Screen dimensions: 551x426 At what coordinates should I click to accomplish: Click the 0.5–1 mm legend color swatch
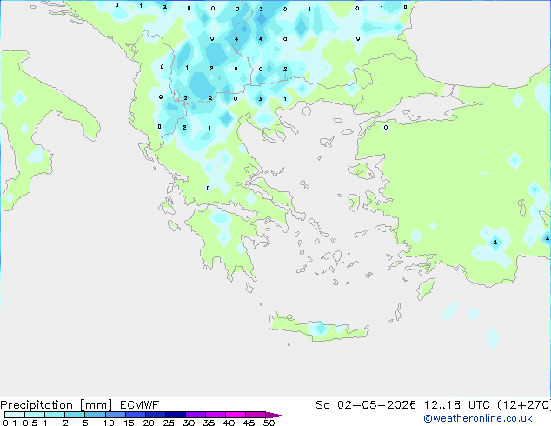(x=35, y=415)
